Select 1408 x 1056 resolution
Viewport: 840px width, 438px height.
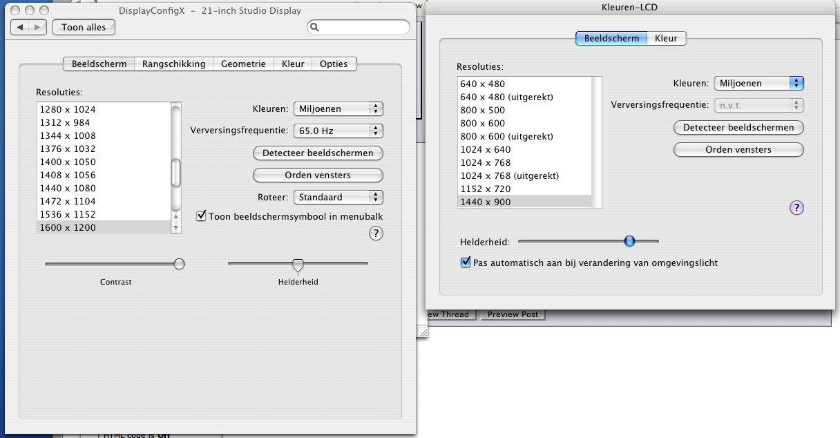(104, 175)
